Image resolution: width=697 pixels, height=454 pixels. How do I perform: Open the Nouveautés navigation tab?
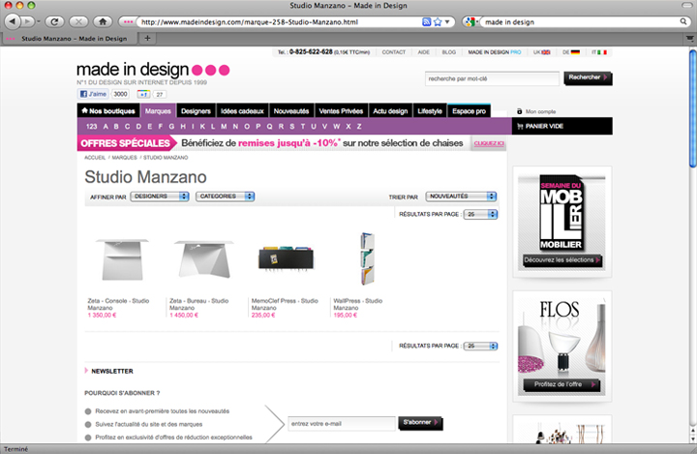(291, 110)
